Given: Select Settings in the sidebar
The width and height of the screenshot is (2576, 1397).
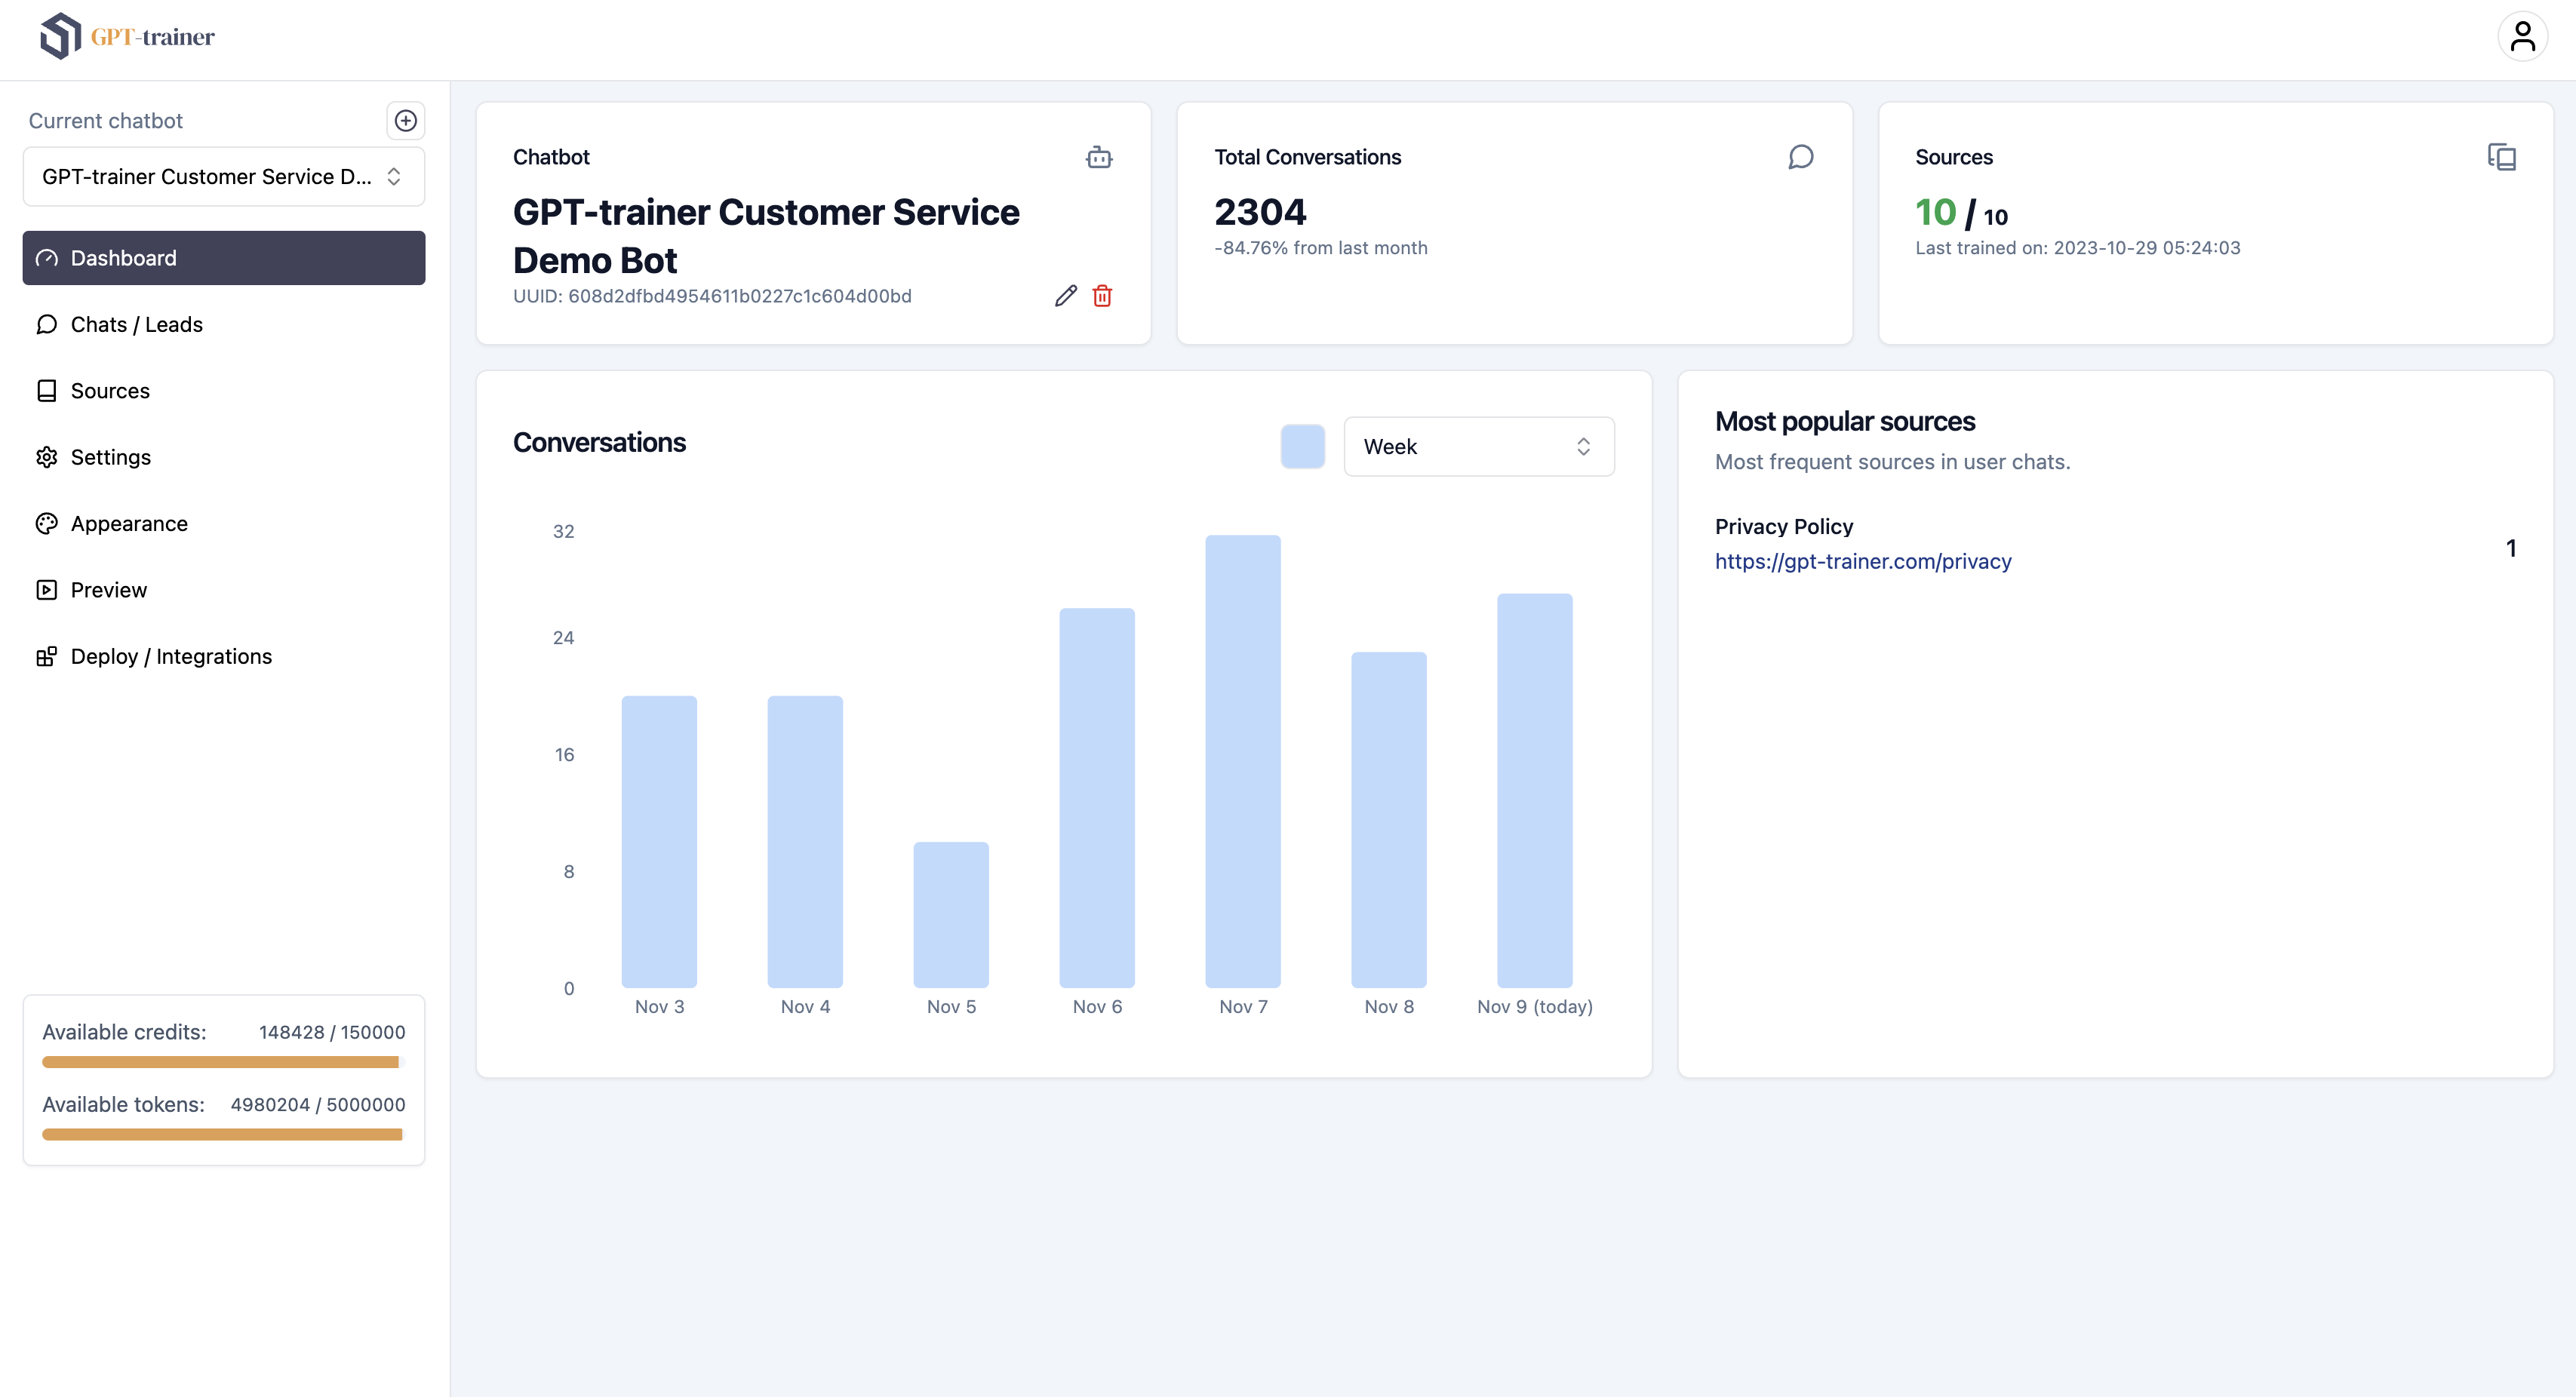Looking at the screenshot, I should [110, 457].
